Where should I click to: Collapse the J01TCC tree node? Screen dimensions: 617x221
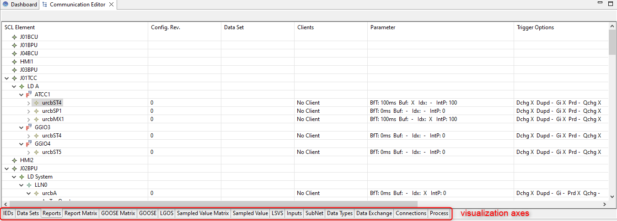(x=6, y=78)
